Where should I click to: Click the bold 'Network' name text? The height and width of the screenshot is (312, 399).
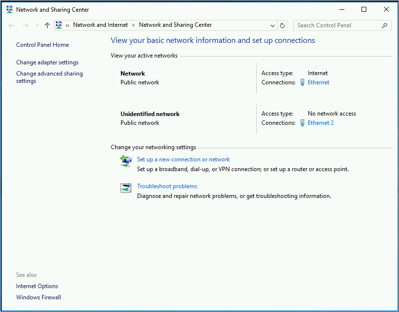pos(133,74)
